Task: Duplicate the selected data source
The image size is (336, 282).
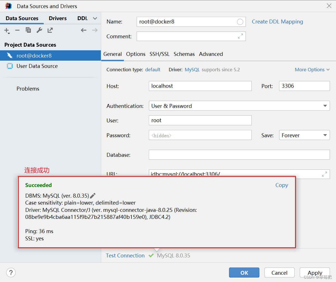Action: pos(28,30)
